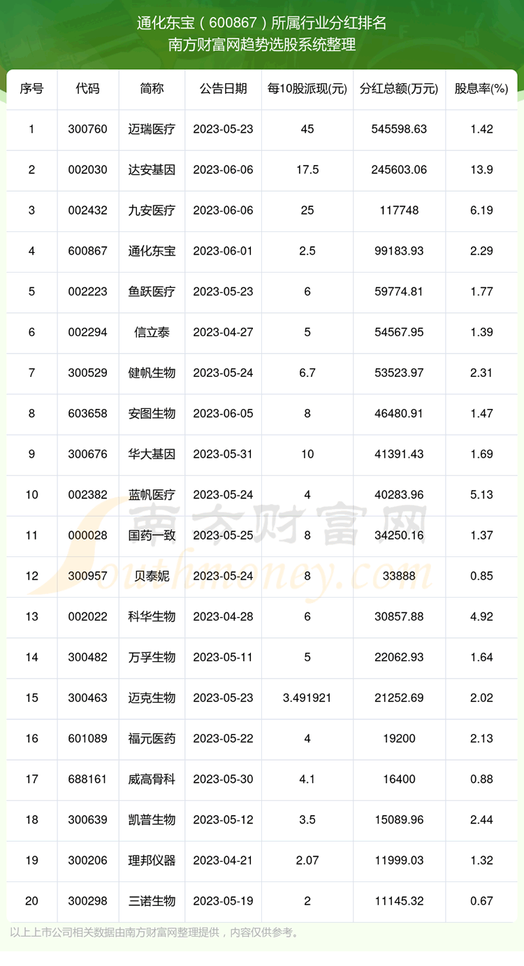Open the 威高骨科 stock entry
The height and width of the screenshot is (966, 524).
(152, 779)
